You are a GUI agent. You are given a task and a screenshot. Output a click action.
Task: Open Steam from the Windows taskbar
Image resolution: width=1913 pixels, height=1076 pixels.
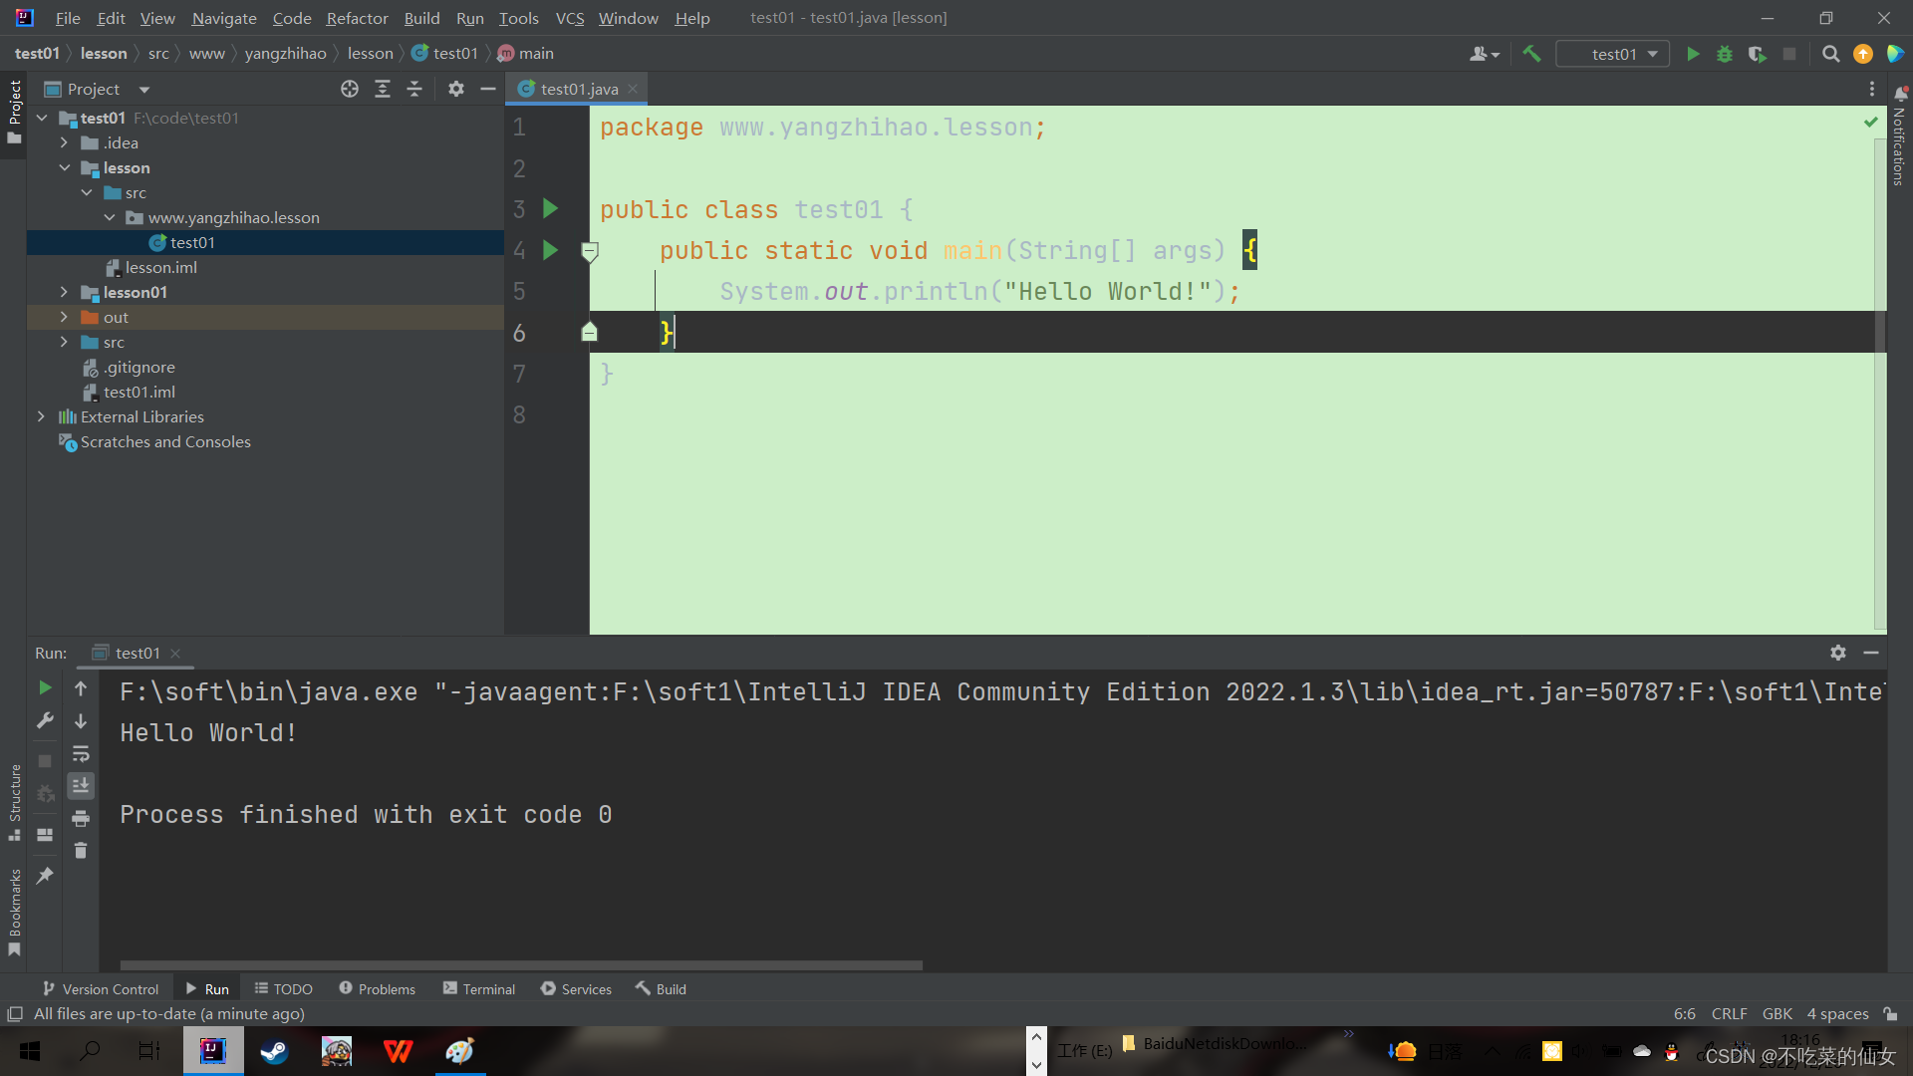[x=274, y=1051]
